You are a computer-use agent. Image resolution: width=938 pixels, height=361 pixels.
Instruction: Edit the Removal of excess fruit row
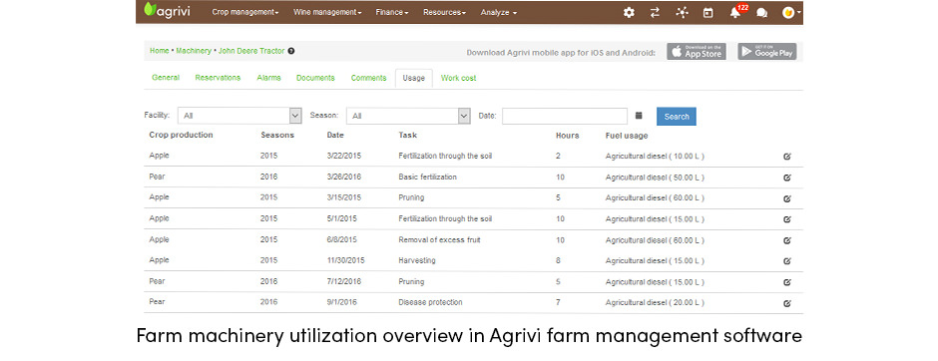[x=787, y=240]
